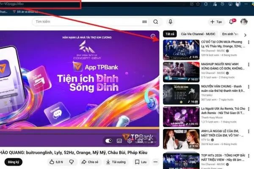Image resolution: width=254 pixels, height=169 pixels.
Task: Click the Tạo create button
Action: click(x=216, y=22)
